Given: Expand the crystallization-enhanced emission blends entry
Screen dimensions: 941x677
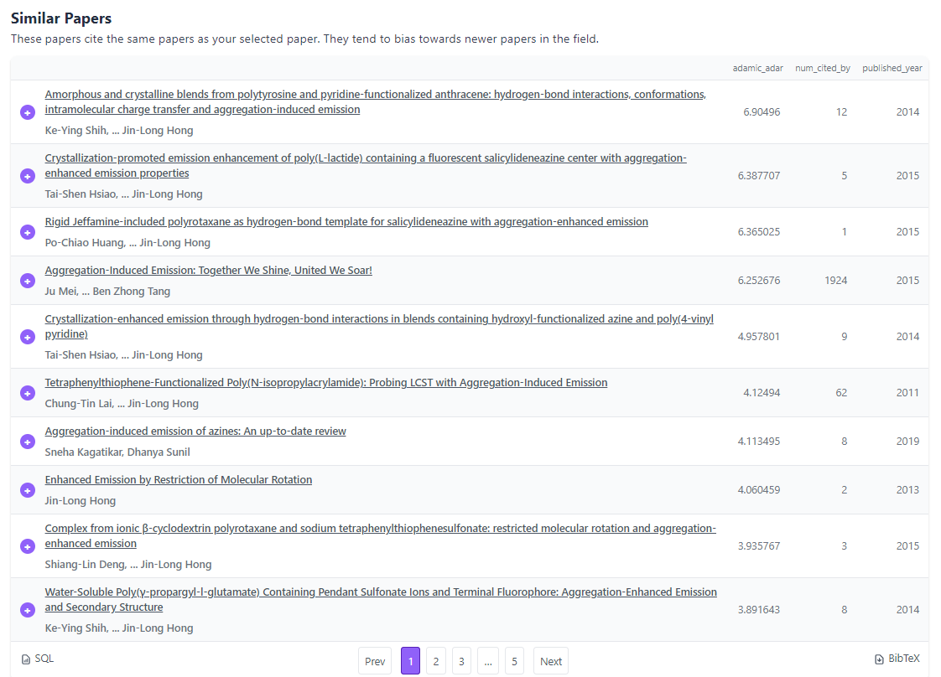Looking at the screenshot, I should pos(27,336).
